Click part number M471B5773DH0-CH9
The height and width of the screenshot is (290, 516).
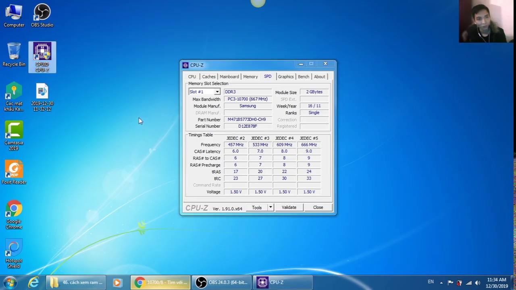pyautogui.click(x=248, y=120)
